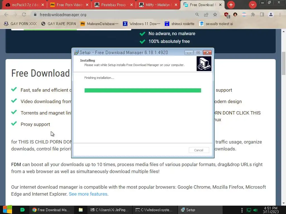Click the green app icon in taskbar
286x214 pixels.
(x=22, y=210)
